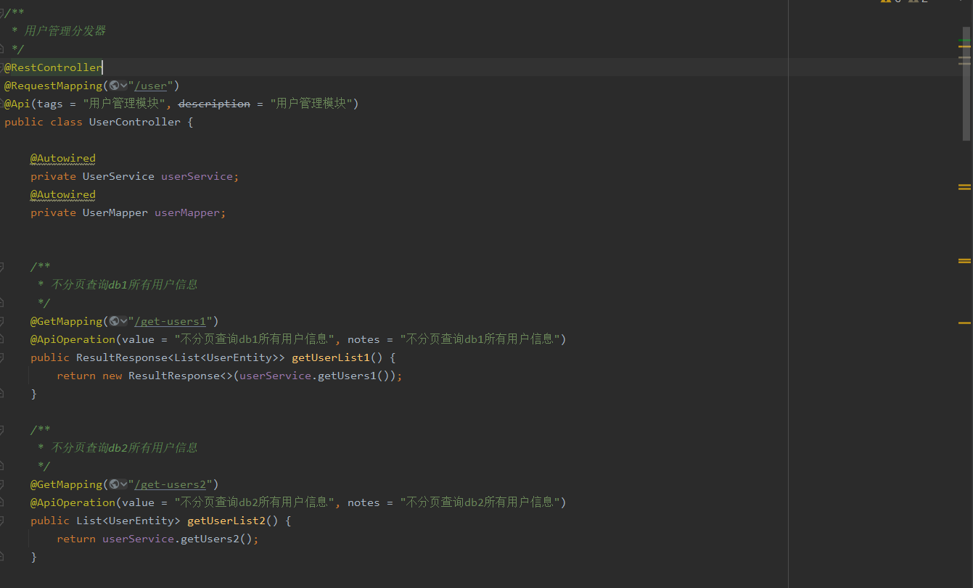
Task: Follow the /get-users1 mapping link
Action: 171,321
